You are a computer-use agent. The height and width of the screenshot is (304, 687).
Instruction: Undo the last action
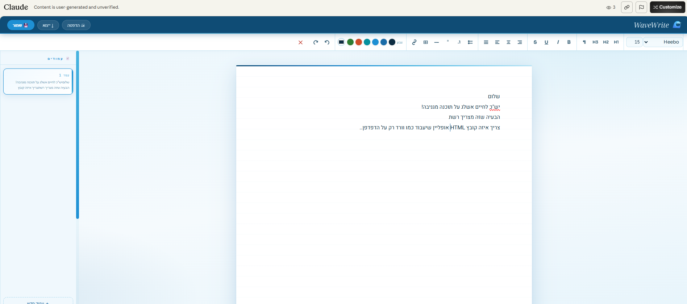pyautogui.click(x=327, y=42)
